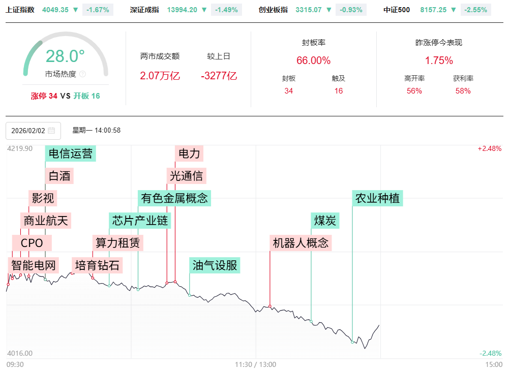Select the 白酒 sector tag
Image resolution: width=510 pixels, height=371 pixels.
tap(59, 176)
